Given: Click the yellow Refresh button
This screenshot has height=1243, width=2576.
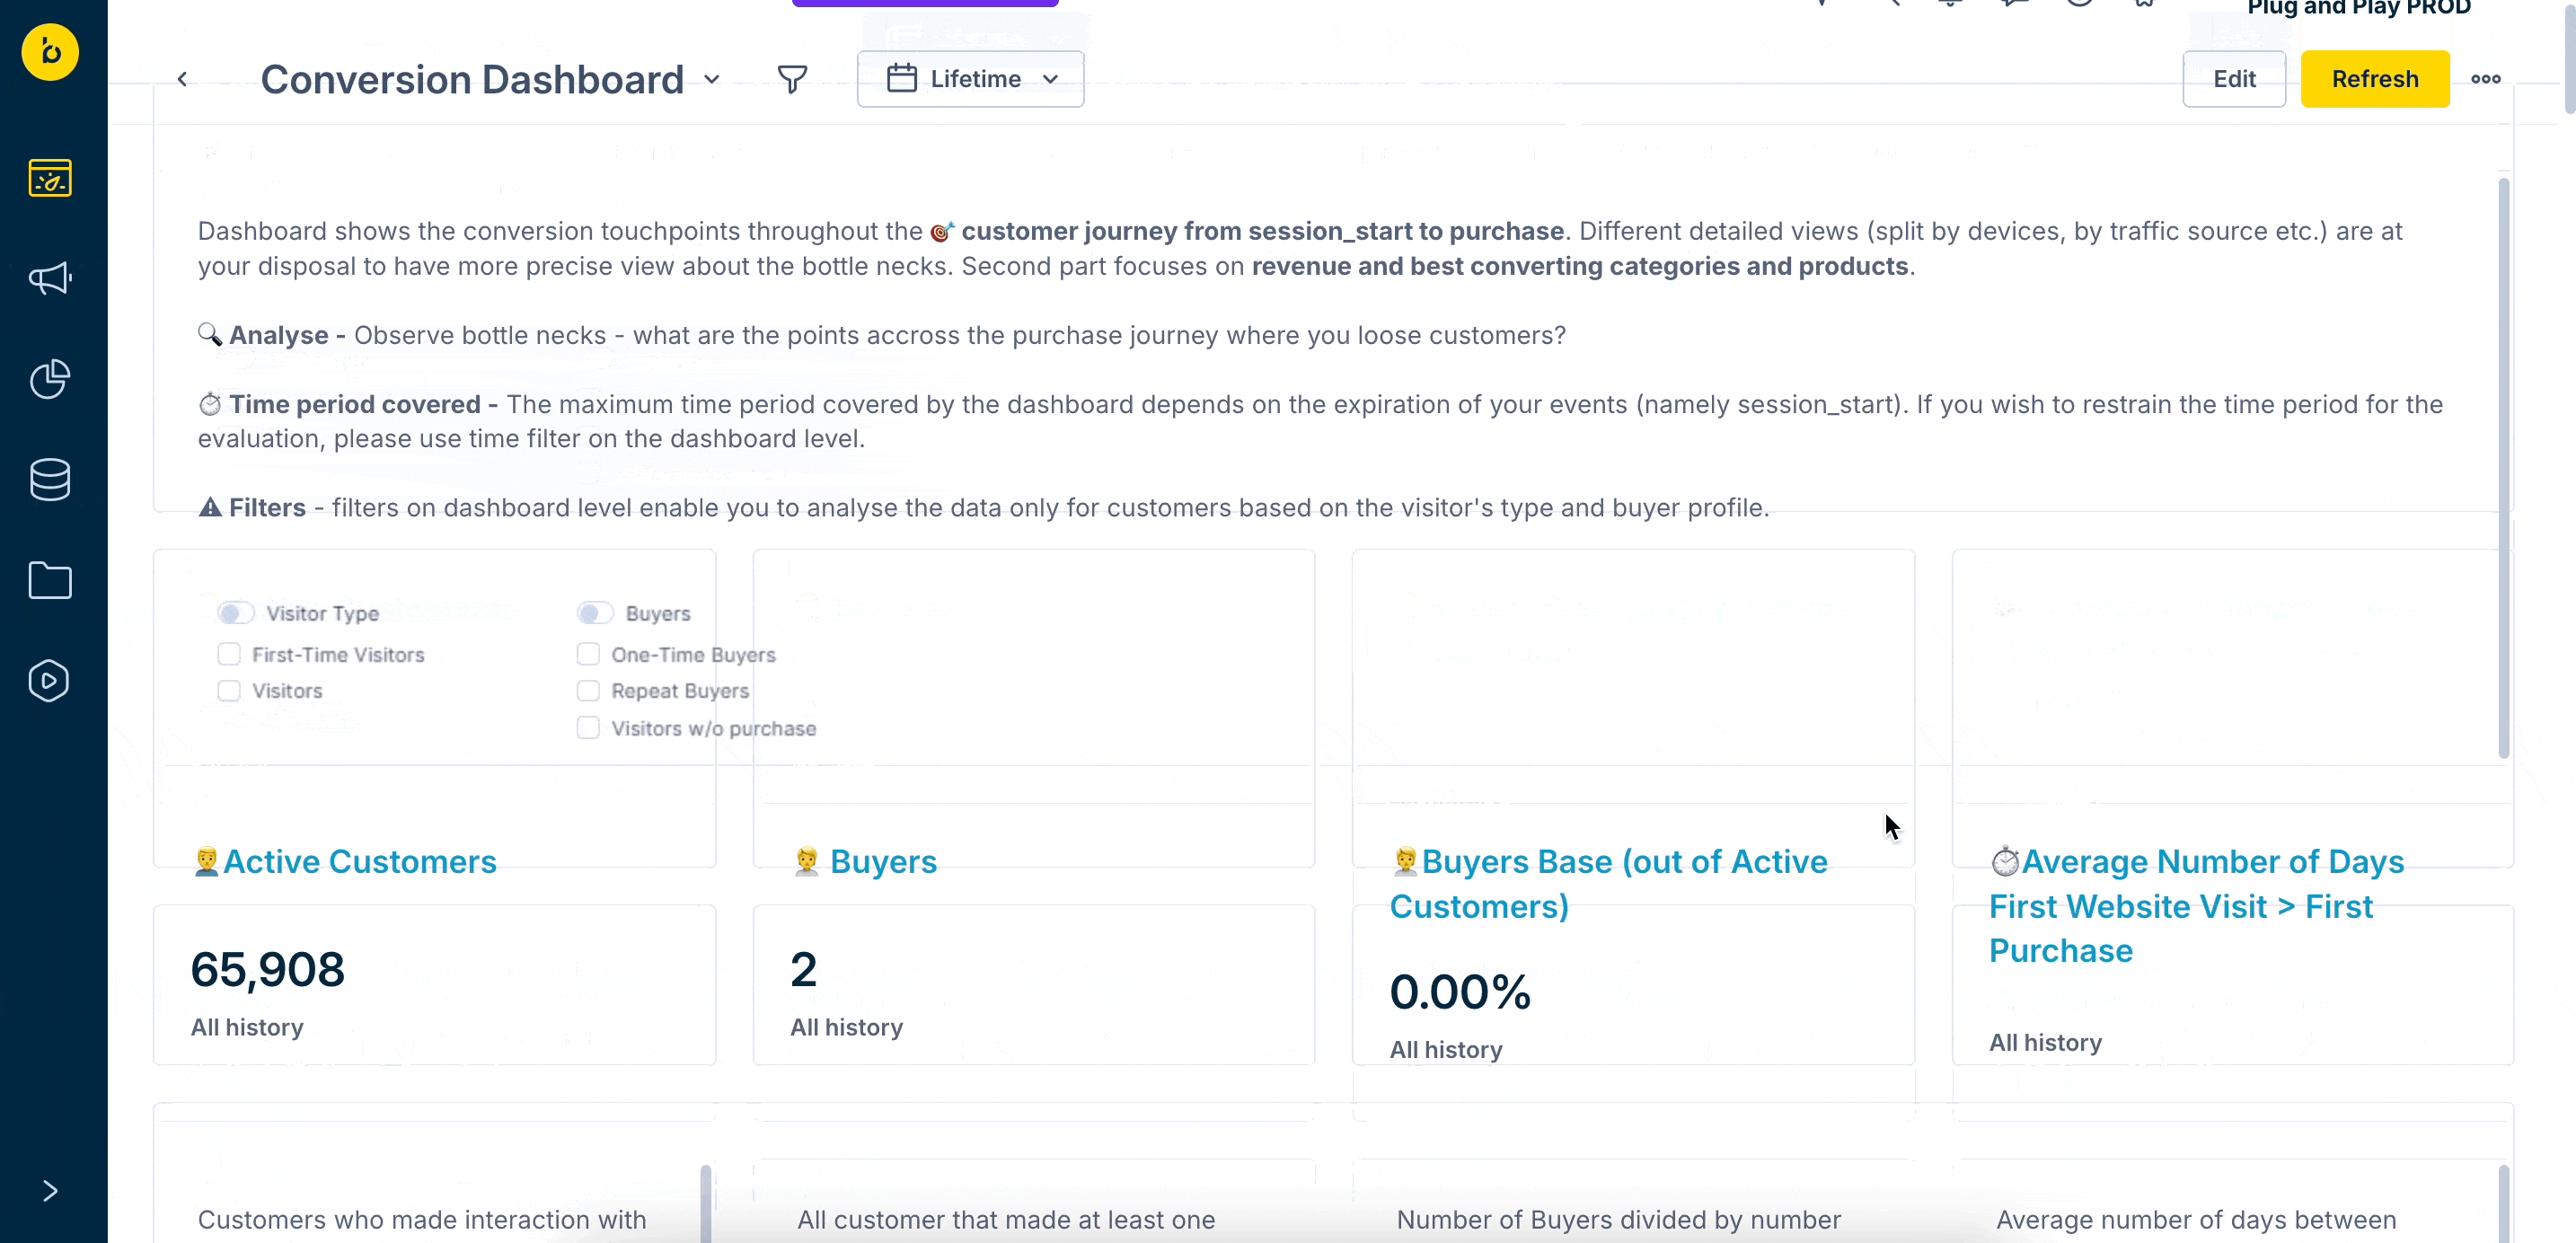Looking at the screenshot, I should [x=2376, y=79].
